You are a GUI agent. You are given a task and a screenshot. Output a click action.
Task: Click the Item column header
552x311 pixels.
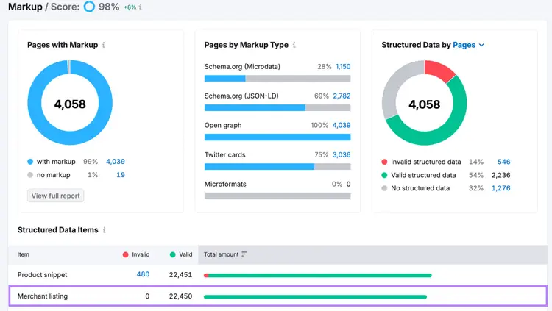coord(24,254)
